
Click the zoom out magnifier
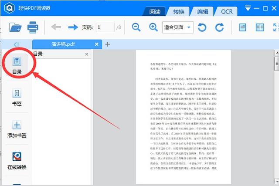[x=136, y=27]
